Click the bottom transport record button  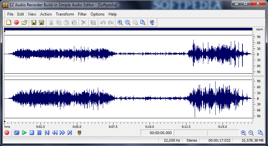tap(7, 133)
